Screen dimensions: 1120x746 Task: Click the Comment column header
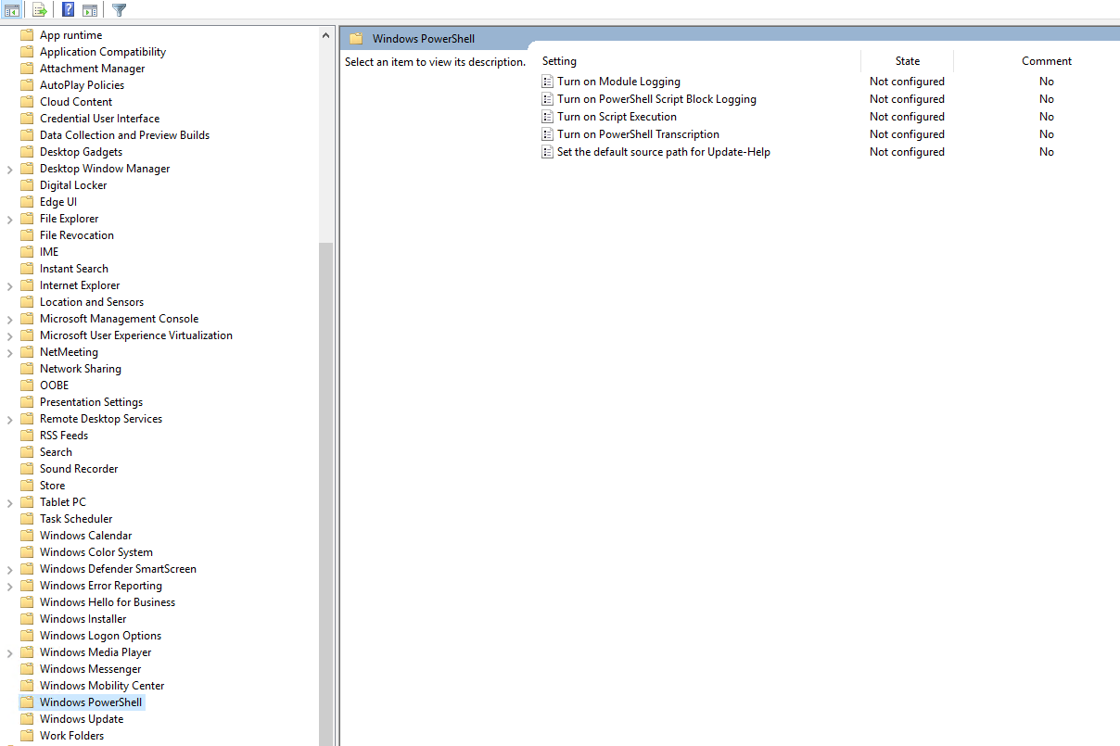(1046, 61)
